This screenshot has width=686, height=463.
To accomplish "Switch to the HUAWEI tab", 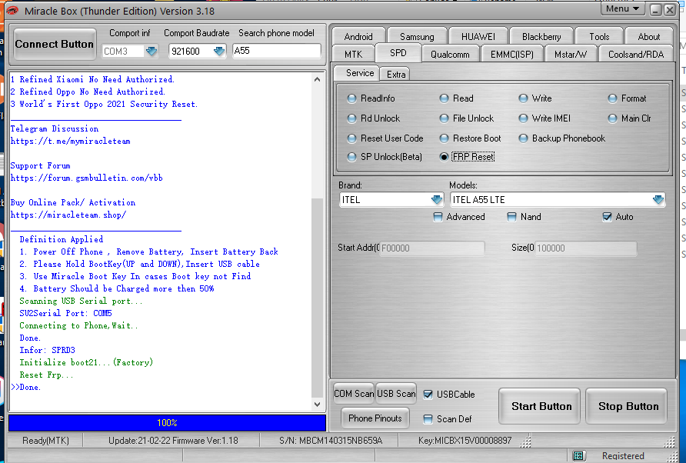I will click(x=478, y=37).
